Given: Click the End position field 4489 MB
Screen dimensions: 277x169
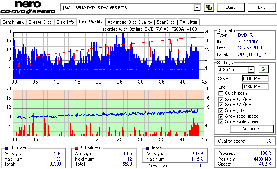Looking at the screenshot, I should pyautogui.click(x=255, y=87).
